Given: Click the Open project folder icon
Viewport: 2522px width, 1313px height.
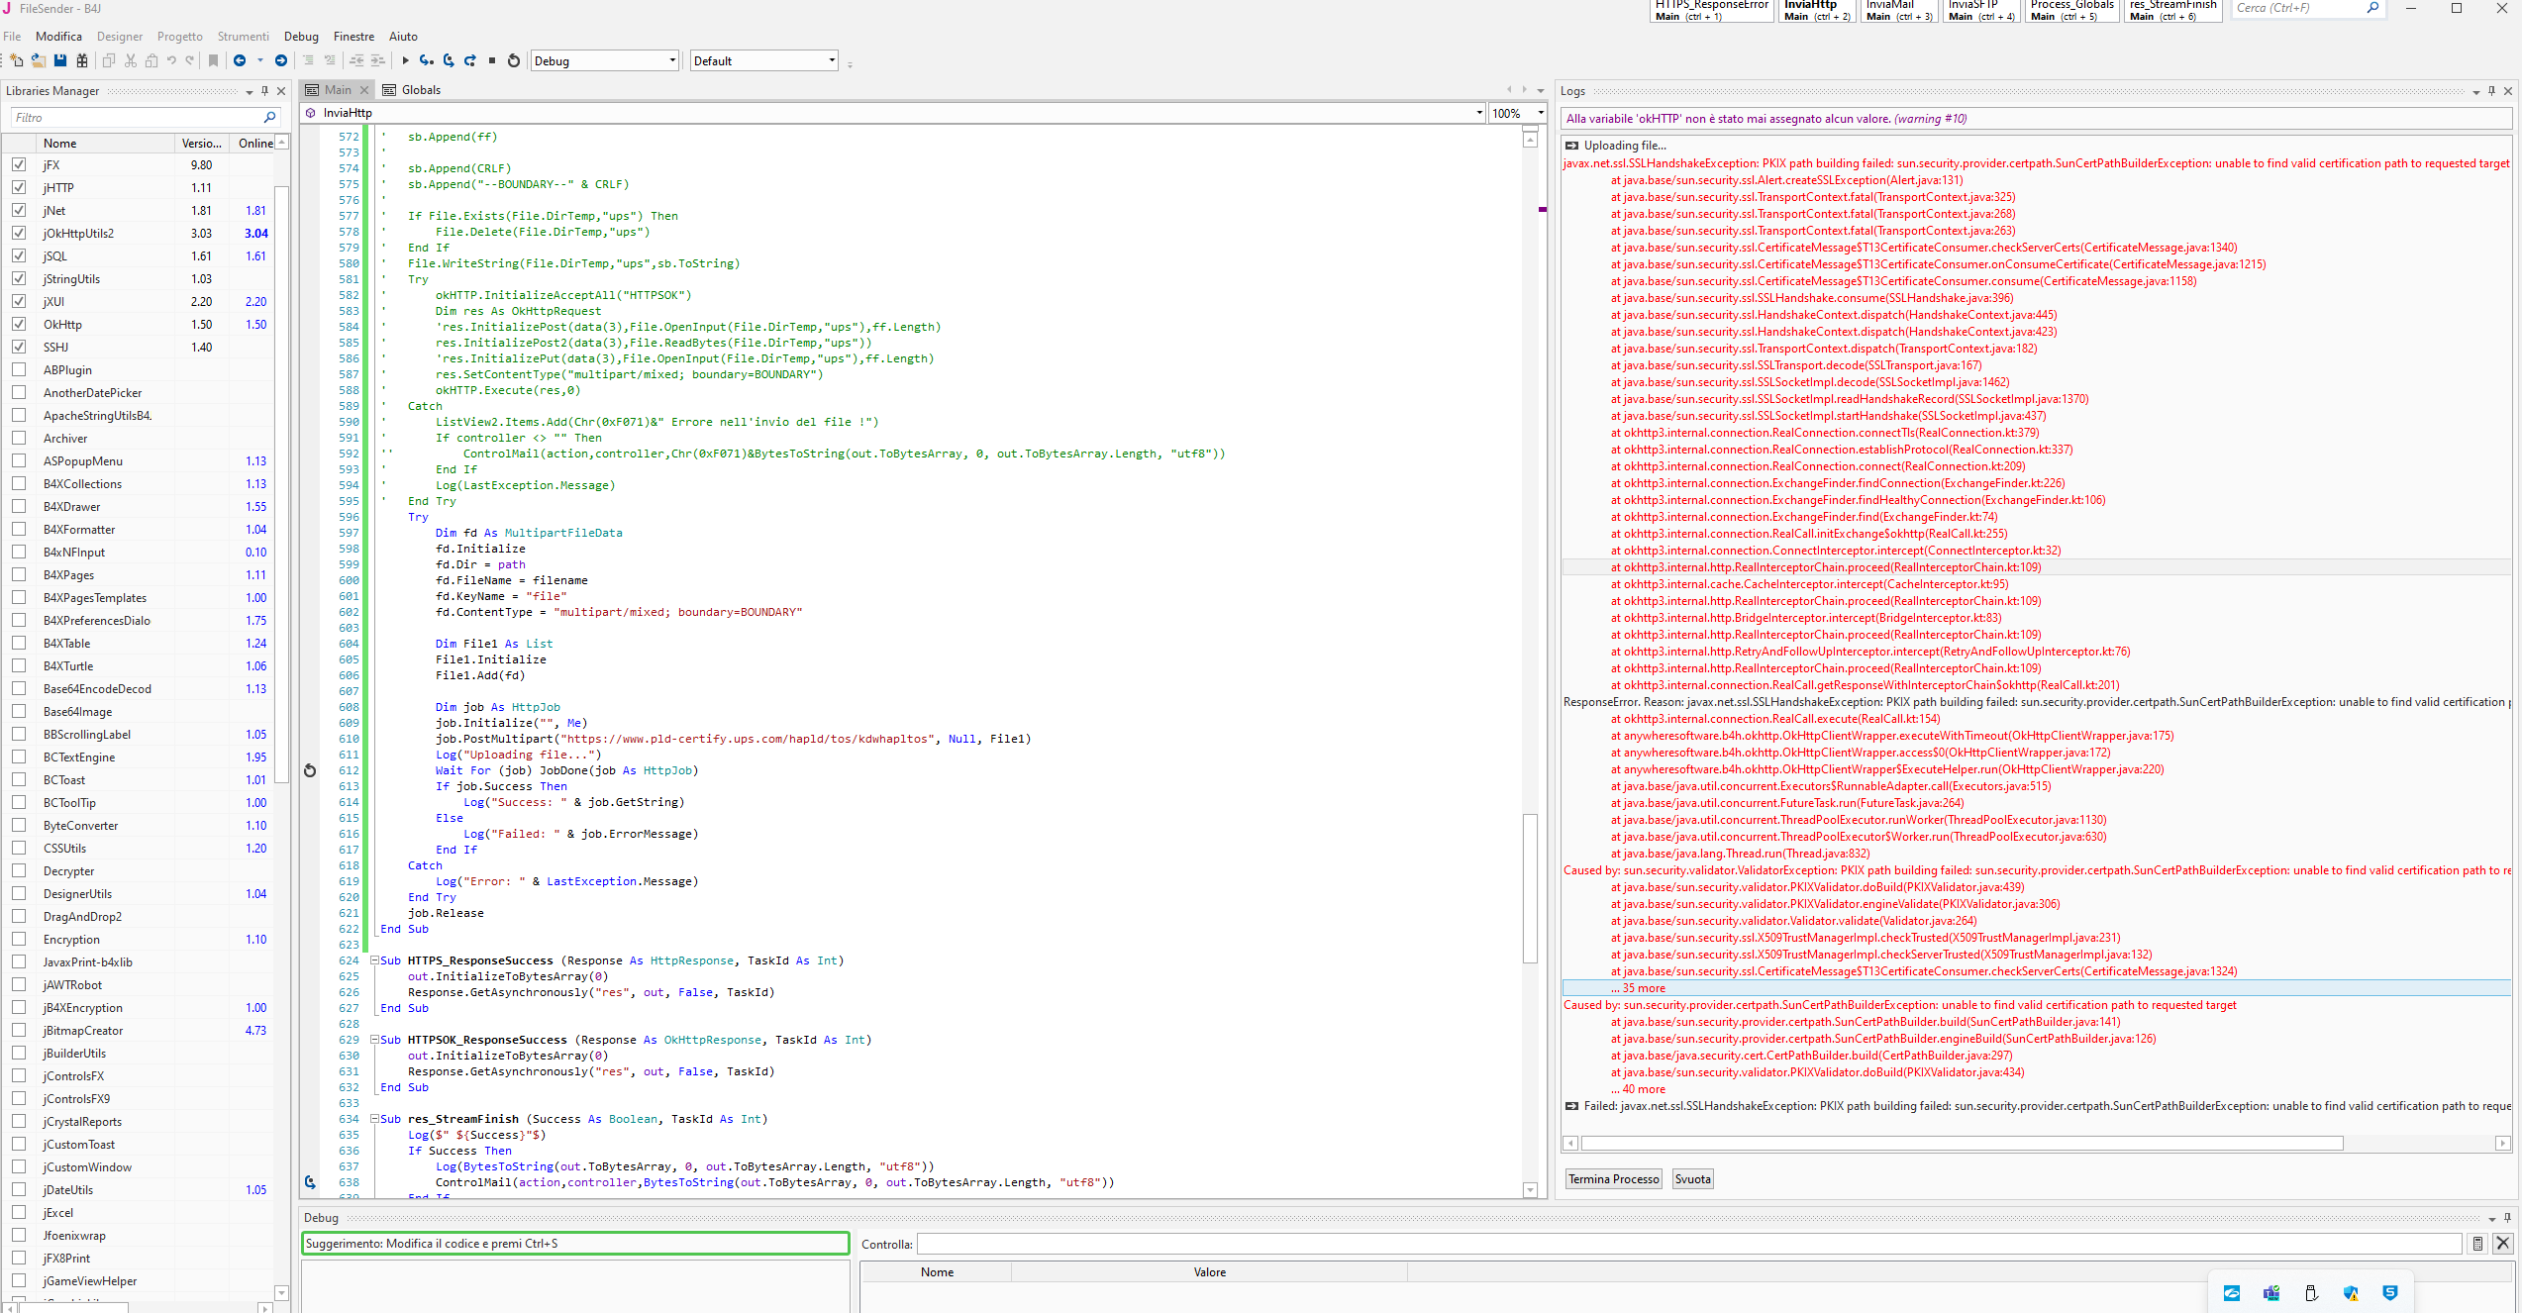Looking at the screenshot, I should pos(39,61).
